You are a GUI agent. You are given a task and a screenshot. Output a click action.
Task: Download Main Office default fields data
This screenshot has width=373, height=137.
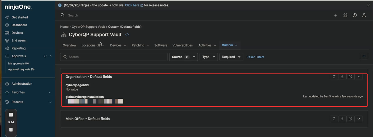342,119
